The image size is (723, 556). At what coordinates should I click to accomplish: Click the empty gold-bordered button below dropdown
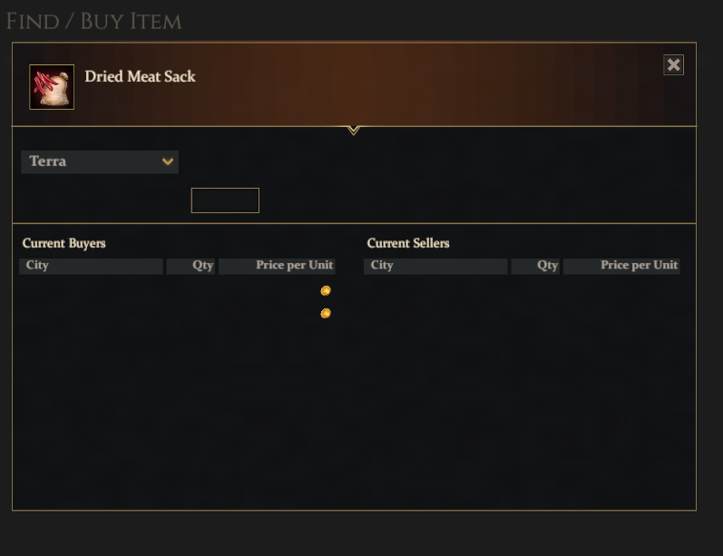[225, 200]
